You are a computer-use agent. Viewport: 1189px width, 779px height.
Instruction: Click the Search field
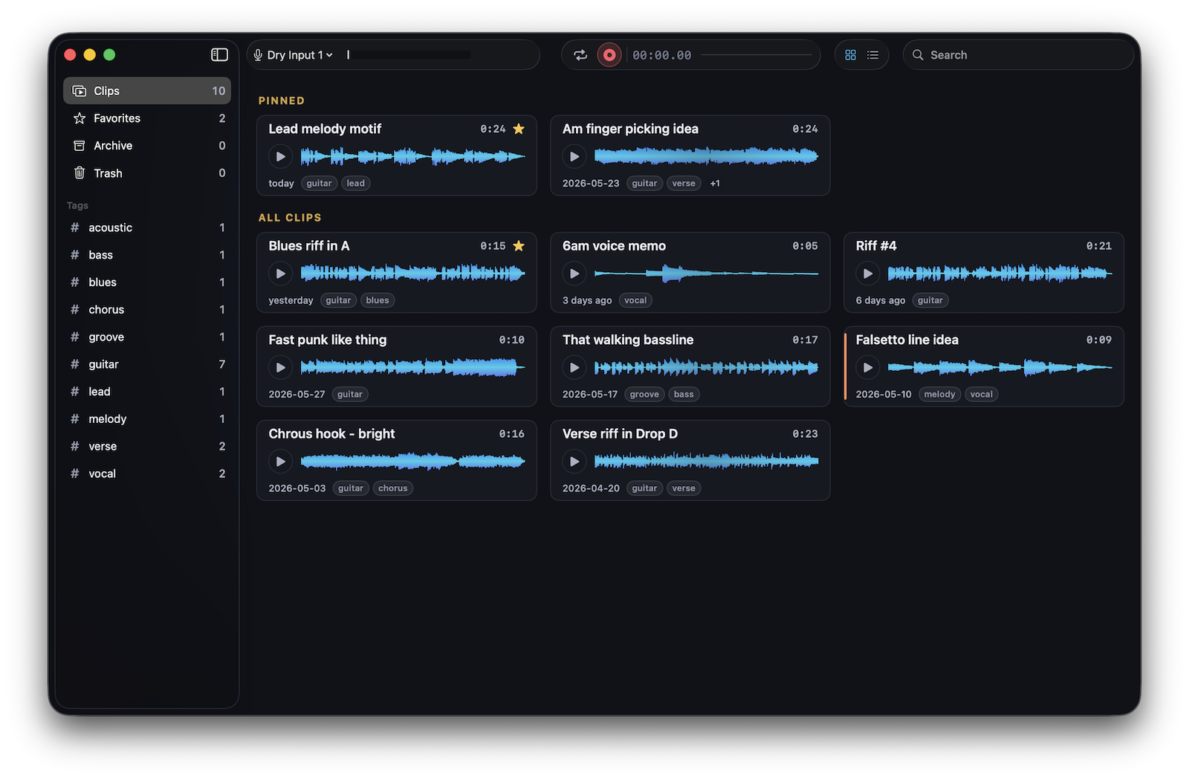(1017, 55)
